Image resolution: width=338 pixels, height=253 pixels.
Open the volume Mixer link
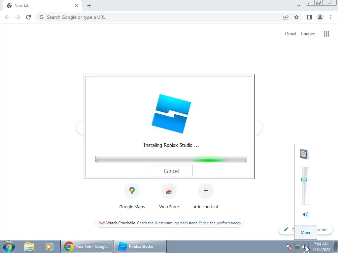[305, 233]
